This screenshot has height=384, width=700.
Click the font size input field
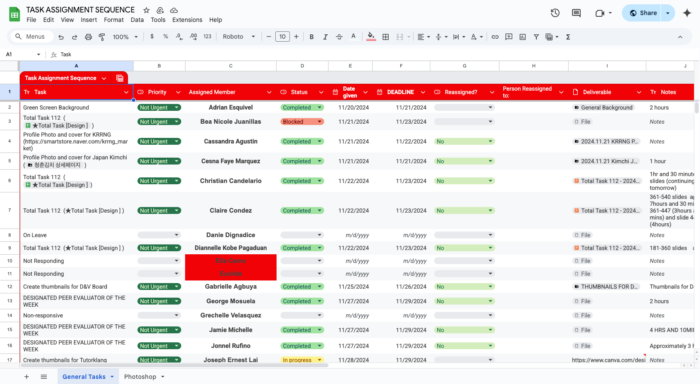pos(282,37)
